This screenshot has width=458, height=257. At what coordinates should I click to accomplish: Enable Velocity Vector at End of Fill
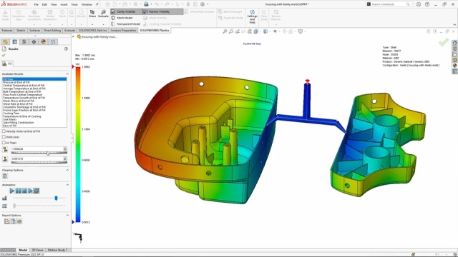[x=4, y=131]
